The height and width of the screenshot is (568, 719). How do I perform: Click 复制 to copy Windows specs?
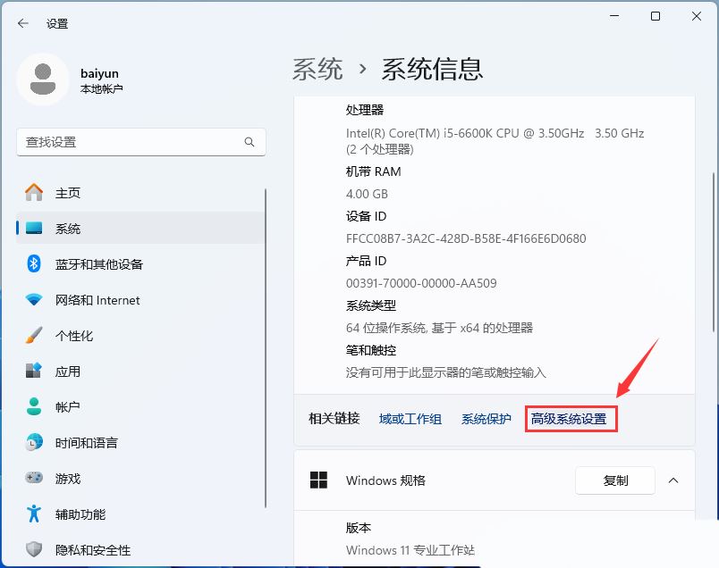point(614,480)
